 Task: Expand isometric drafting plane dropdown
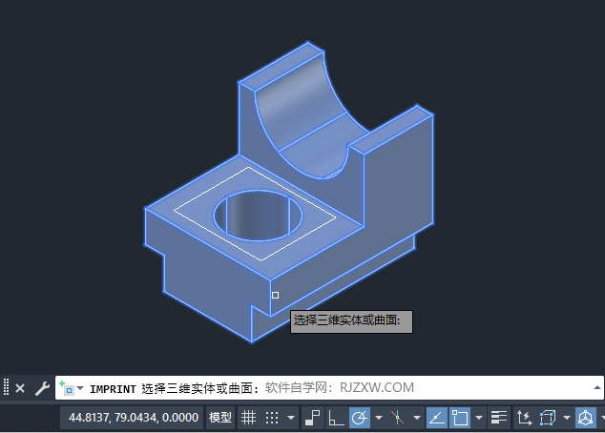(x=417, y=418)
